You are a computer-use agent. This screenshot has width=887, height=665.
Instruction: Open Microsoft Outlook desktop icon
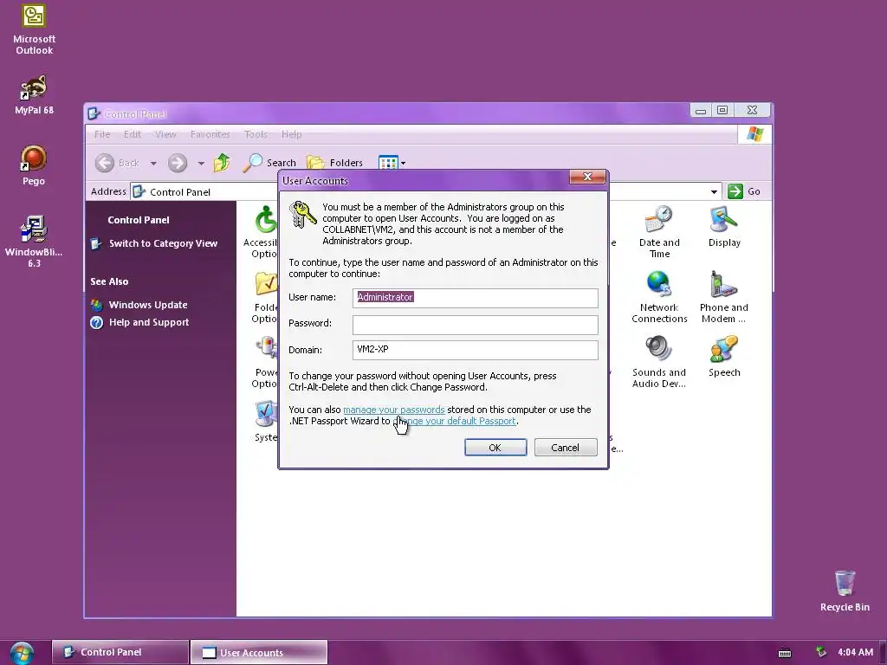point(34,29)
